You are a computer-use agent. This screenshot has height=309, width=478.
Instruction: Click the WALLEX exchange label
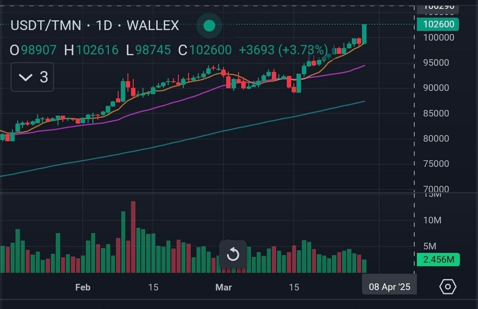coord(153,26)
